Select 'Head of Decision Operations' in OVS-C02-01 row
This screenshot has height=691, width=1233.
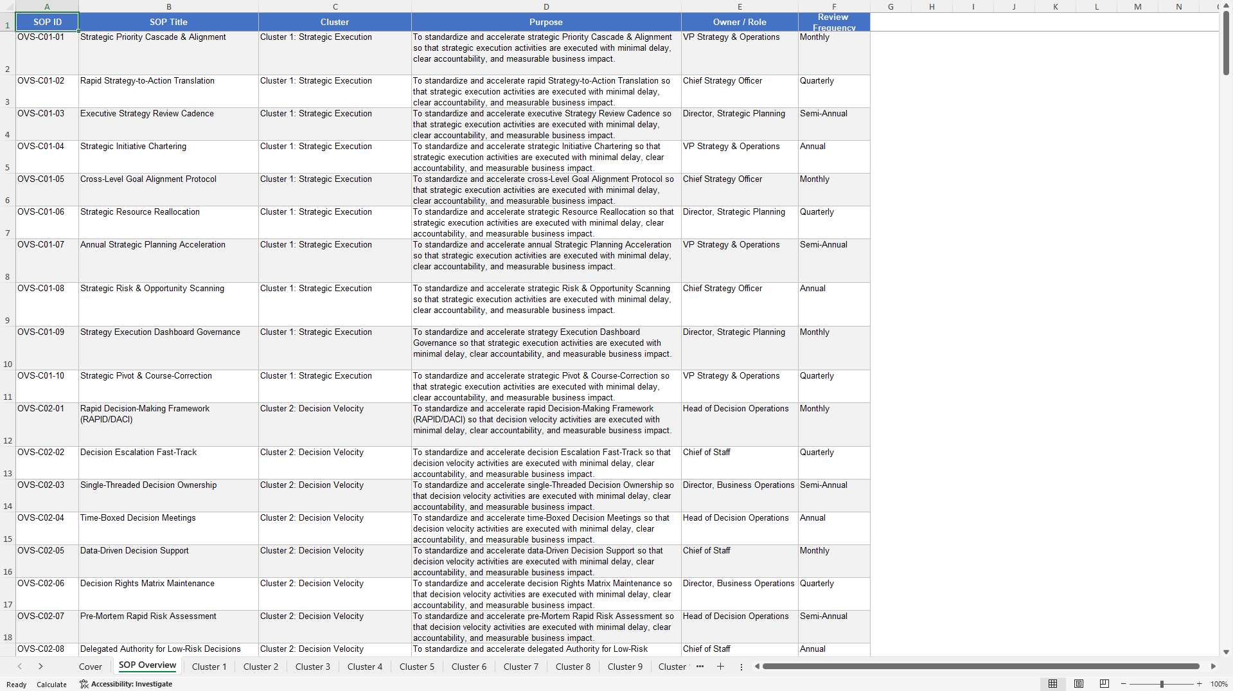[740, 424]
